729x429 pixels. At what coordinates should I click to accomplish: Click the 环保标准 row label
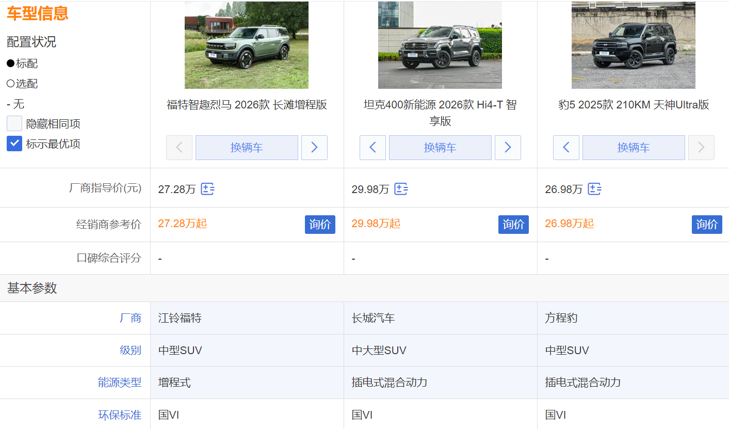(x=120, y=415)
